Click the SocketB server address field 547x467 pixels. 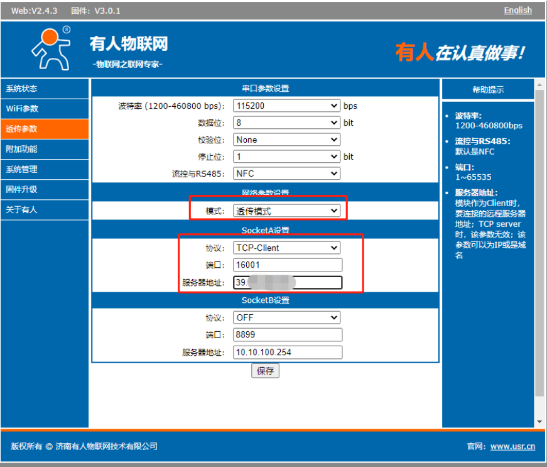pos(288,352)
